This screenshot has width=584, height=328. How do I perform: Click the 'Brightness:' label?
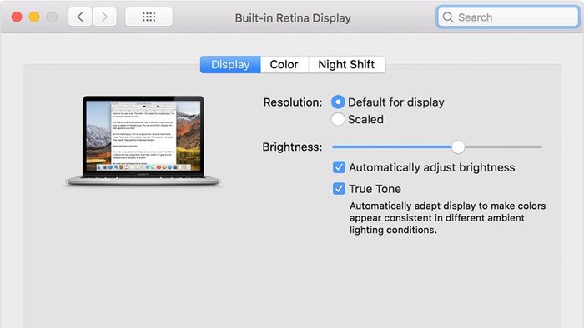tap(292, 147)
